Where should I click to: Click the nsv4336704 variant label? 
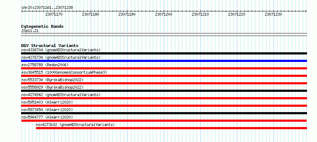click(x=61, y=50)
